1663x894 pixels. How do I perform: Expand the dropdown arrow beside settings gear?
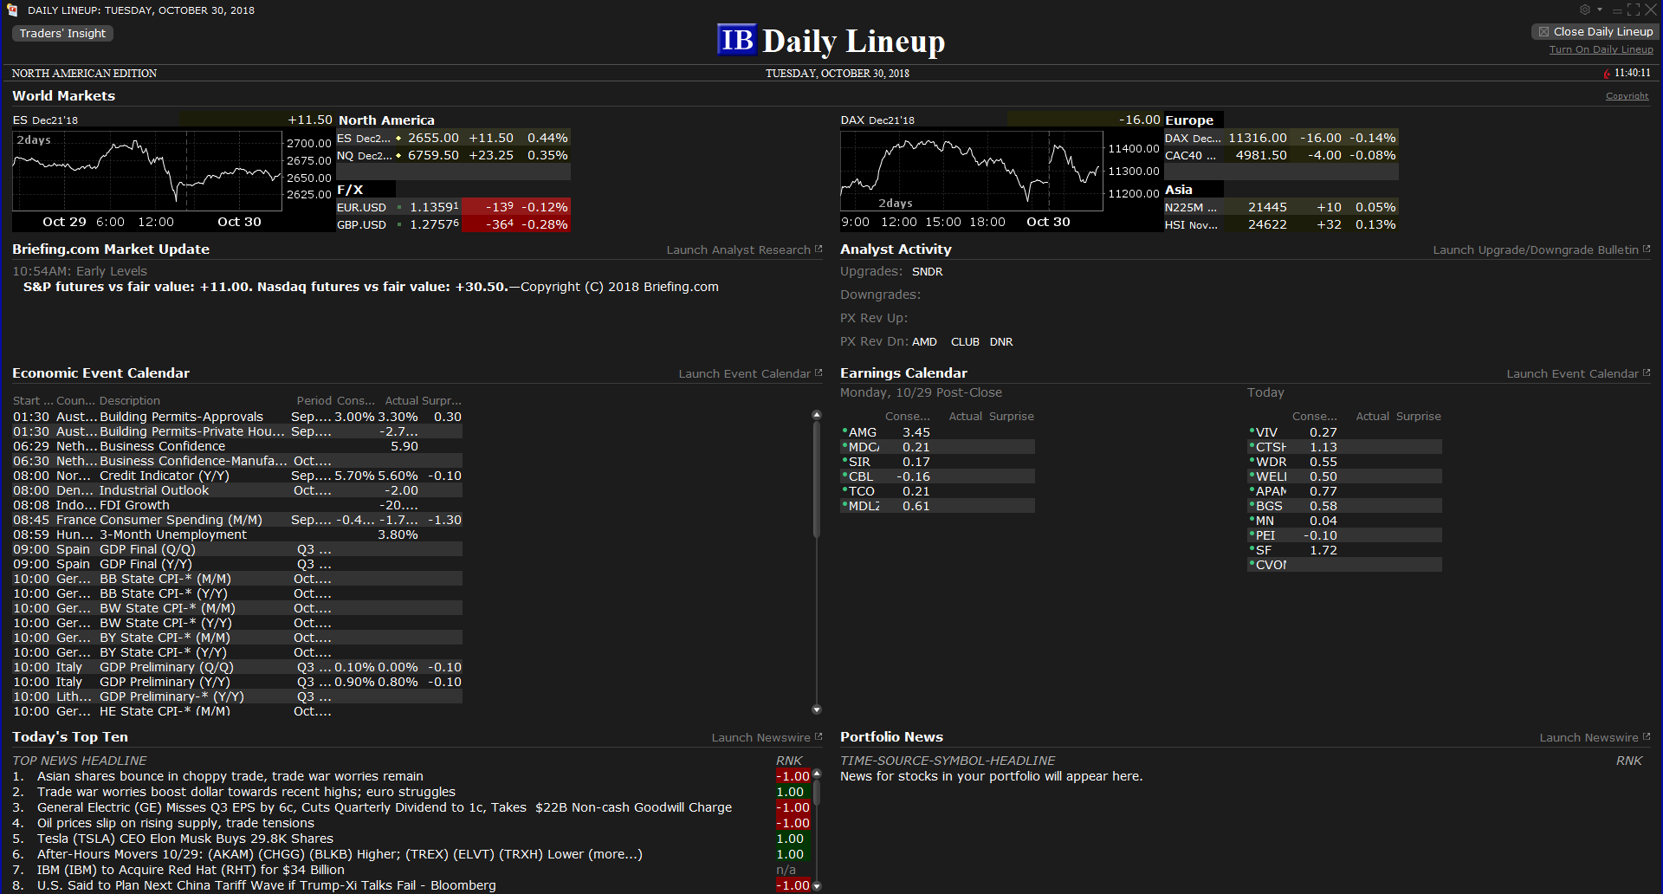1600,10
